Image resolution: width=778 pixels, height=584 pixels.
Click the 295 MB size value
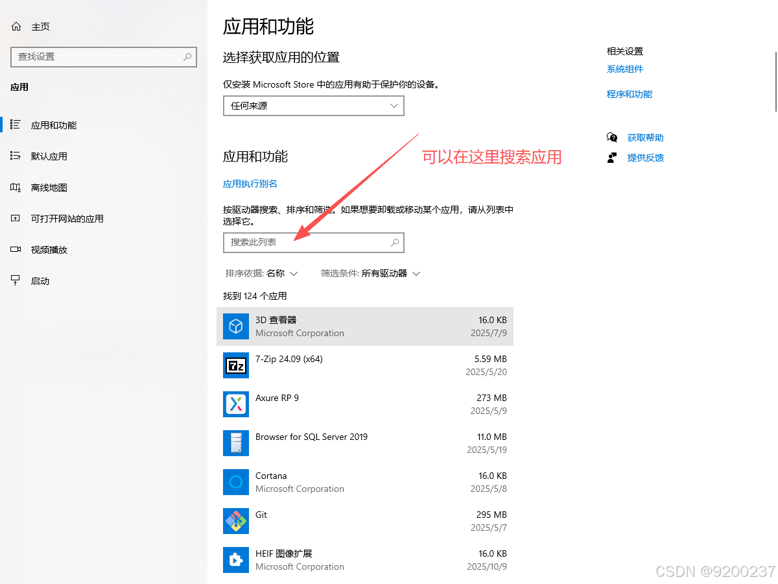tap(491, 515)
